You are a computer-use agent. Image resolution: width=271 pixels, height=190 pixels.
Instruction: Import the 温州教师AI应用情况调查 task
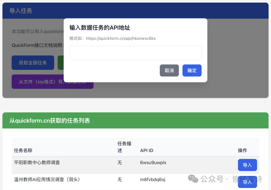(247, 182)
